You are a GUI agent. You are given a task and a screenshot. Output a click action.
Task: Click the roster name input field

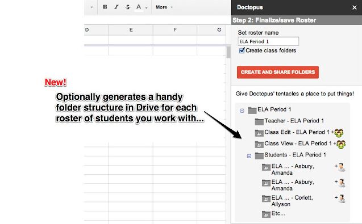tap(268, 41)
